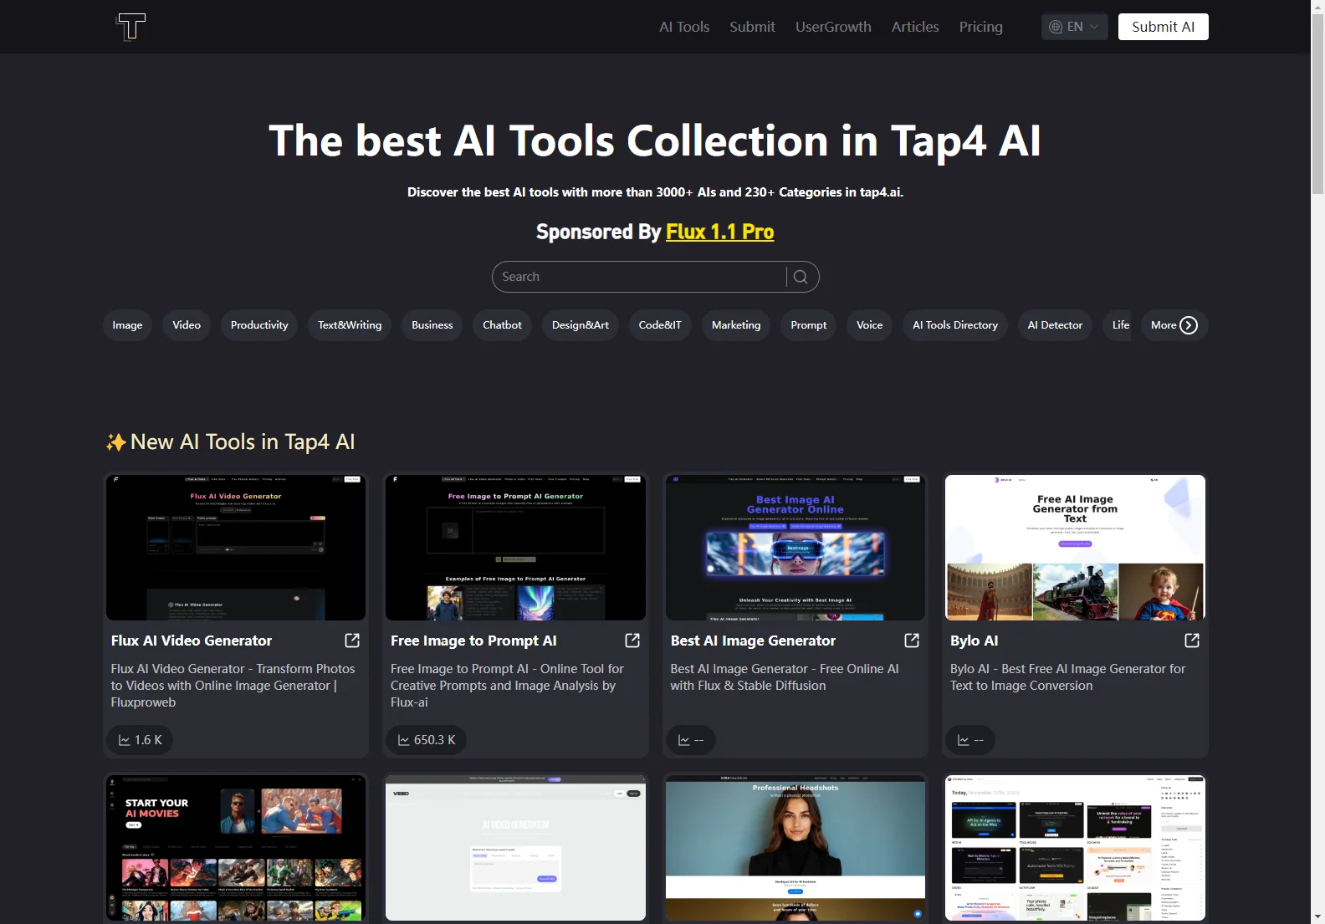
Task: Click the page scrollbar thumb
Action: [1317, 105]
